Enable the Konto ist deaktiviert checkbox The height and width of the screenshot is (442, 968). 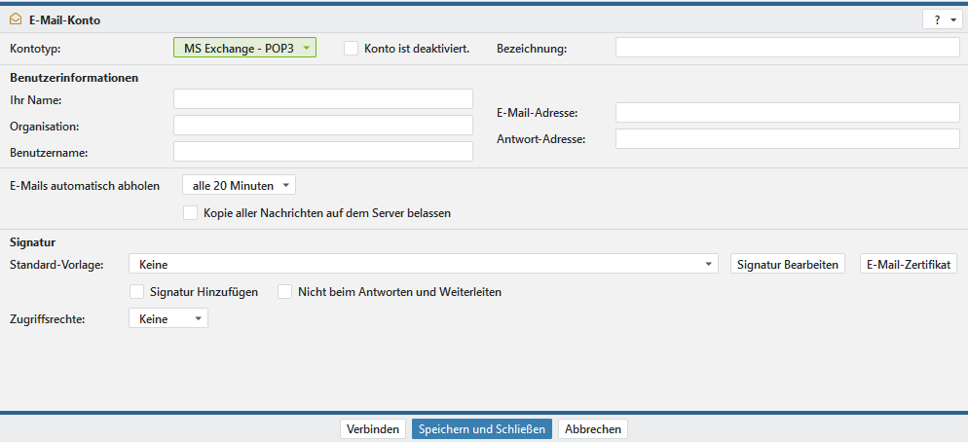(352, 48)
